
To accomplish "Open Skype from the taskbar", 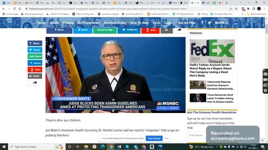I will (x=127, y=147).
